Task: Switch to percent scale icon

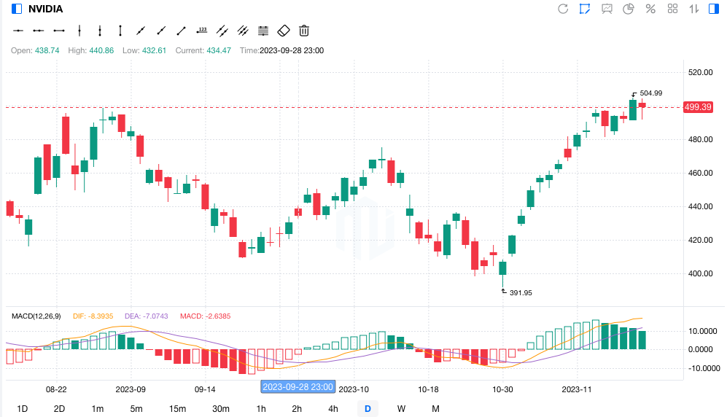Action: (x=650, y=9)
